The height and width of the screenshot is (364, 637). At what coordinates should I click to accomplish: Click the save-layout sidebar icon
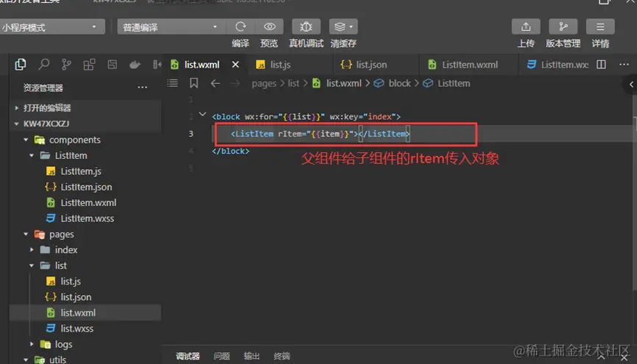112,64
